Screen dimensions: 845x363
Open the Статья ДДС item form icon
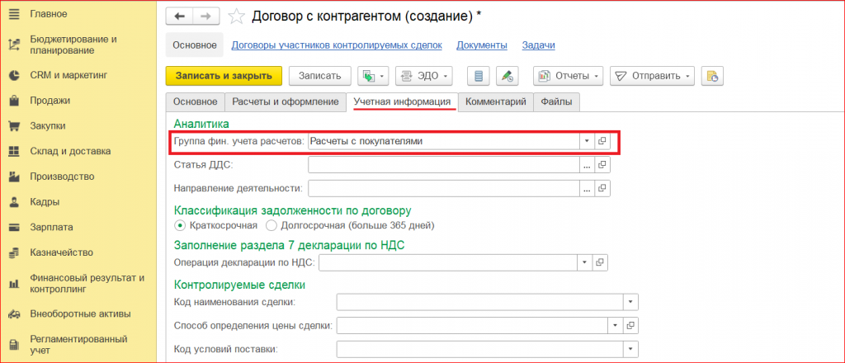[x=602, y=165]
